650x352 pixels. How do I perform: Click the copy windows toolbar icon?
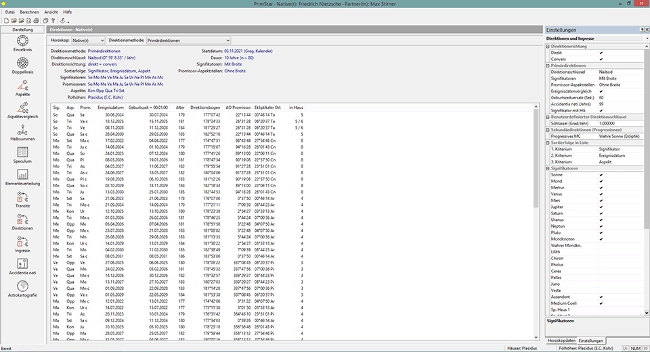[x=45, y=21]
